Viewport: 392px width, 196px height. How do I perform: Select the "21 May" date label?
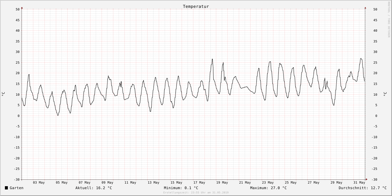point(245,183)
